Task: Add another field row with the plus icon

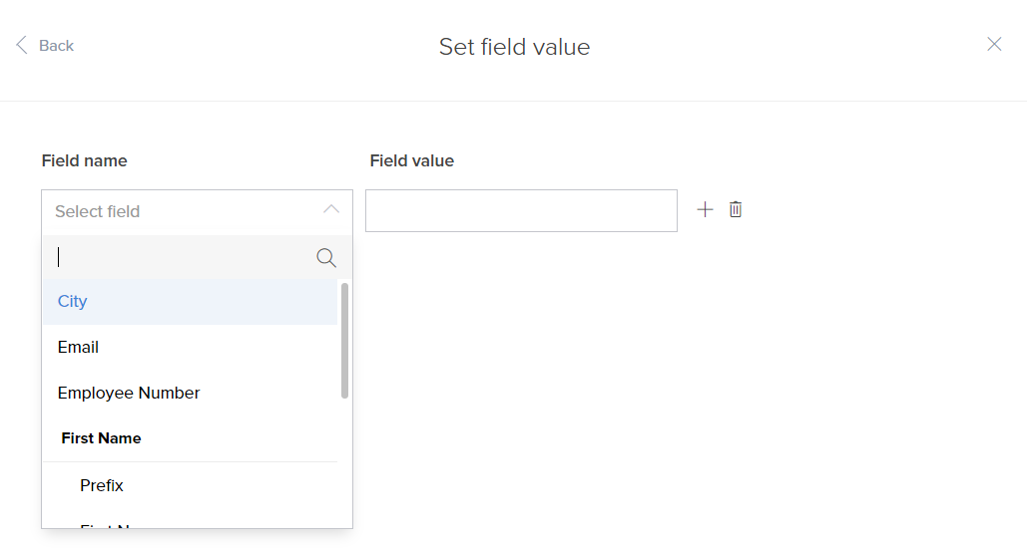Action: 705,209
